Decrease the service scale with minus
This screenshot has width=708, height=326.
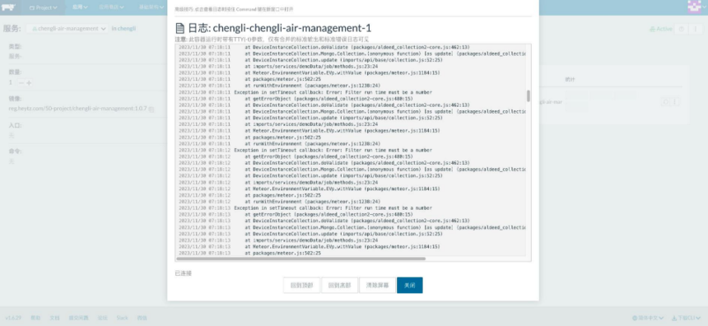[21, 82]
